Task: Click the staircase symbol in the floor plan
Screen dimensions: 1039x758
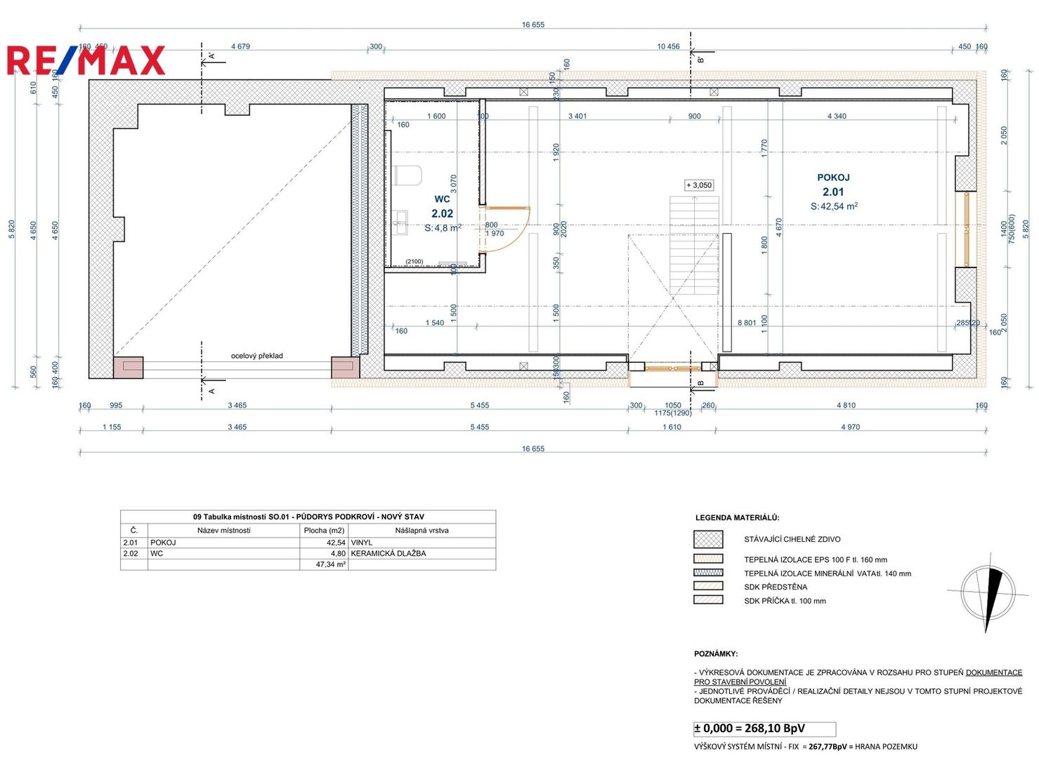Action: pos(694,244)
